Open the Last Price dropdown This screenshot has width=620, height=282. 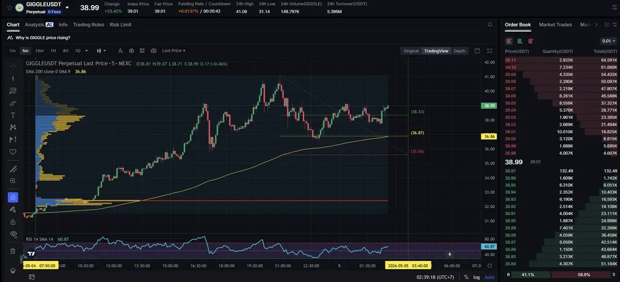click(x=174, y=51)
